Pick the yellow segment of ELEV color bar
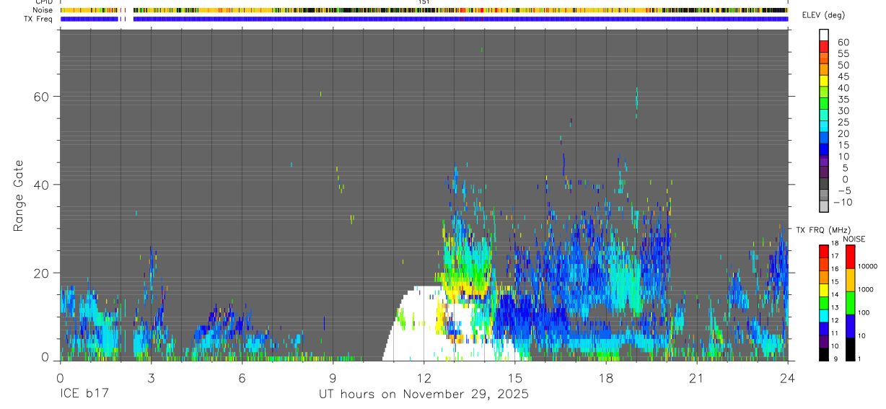The height and width of the screenshot is (409, 886). [x=824, y=82]
